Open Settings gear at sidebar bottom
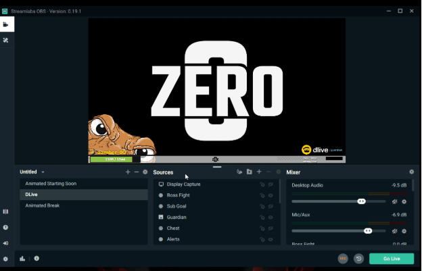This screenshot has width=422, height=271. (x=5, y=259)
